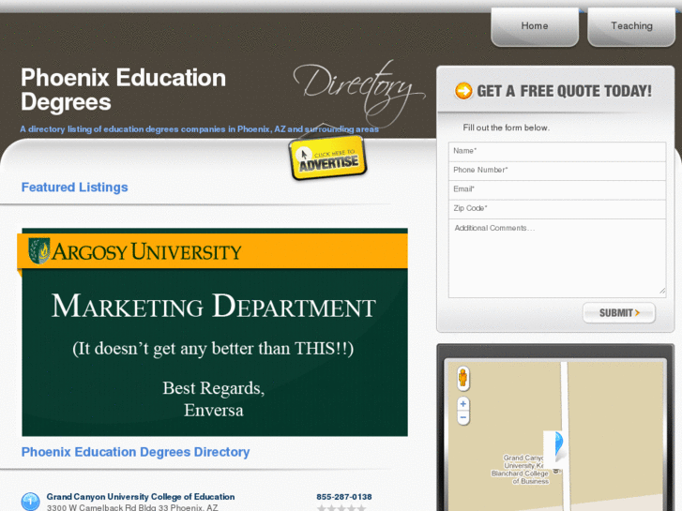Zoom in on the map
This screenshot has height=511, width=682.
[463, 403]
